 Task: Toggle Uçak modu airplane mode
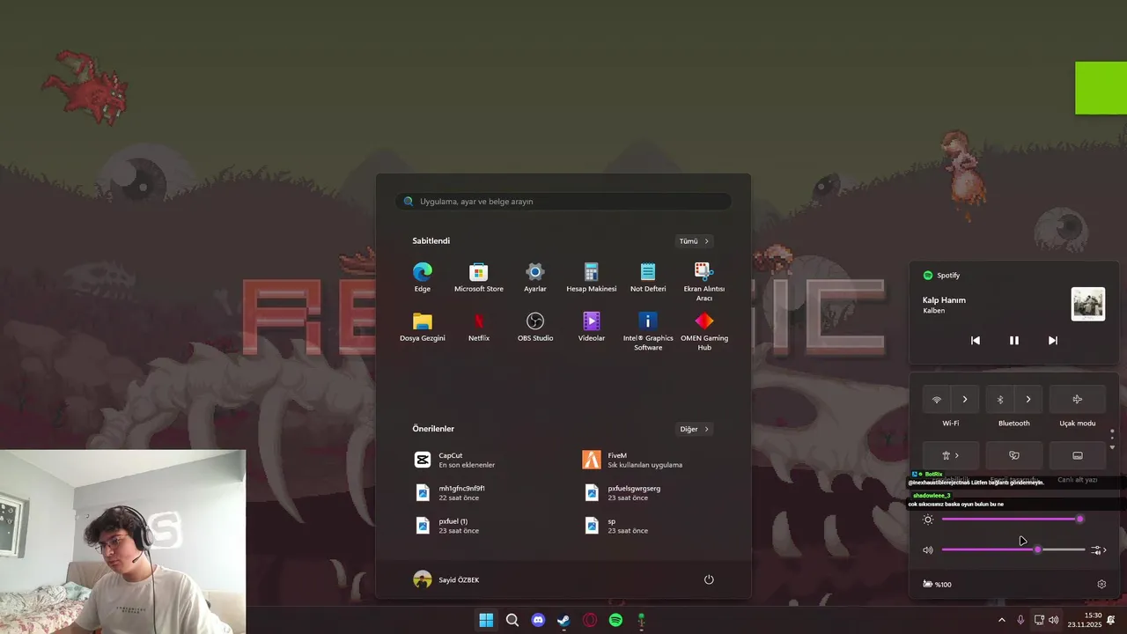click(x=1078, y=400)
